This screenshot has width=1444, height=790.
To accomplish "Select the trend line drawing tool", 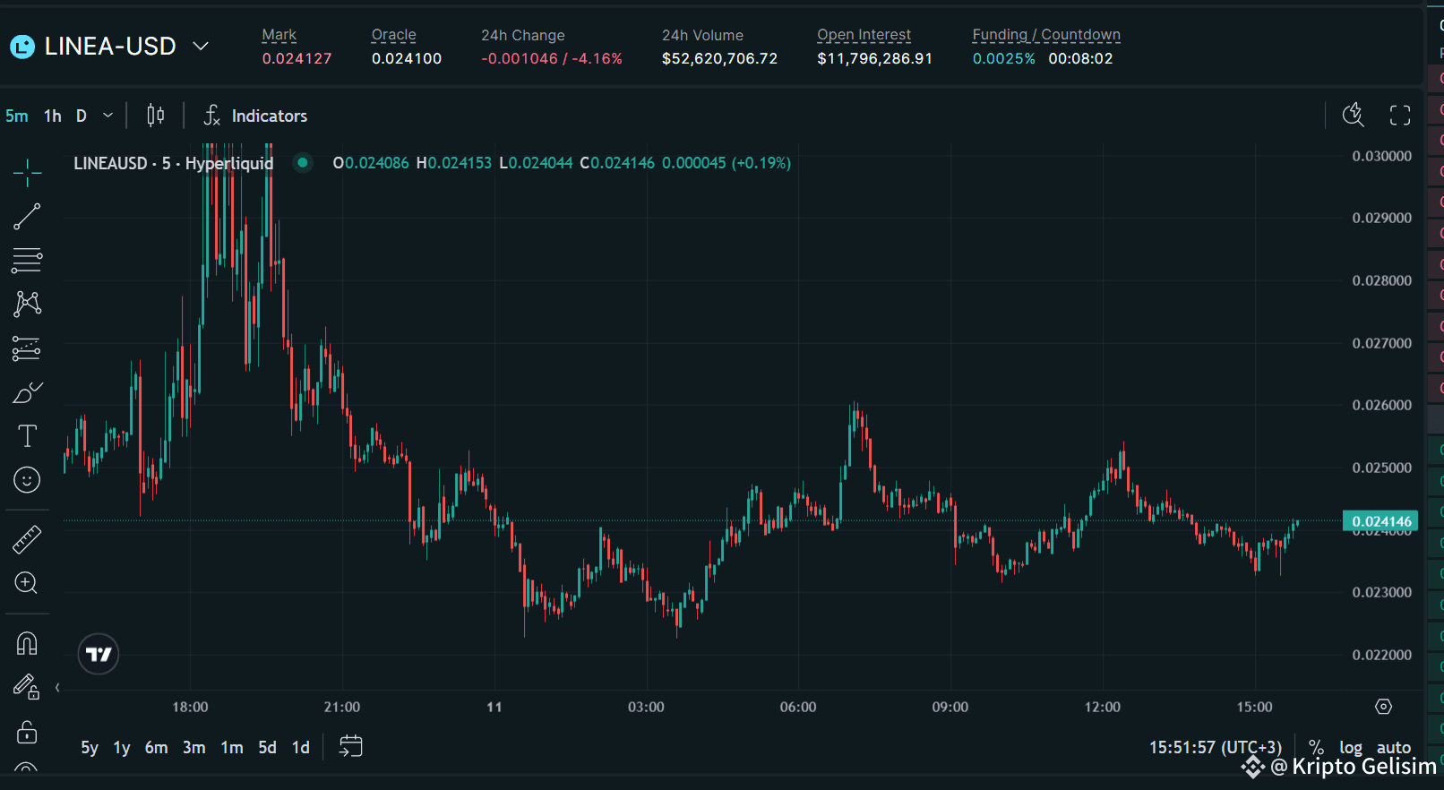I will pos(27,216).
